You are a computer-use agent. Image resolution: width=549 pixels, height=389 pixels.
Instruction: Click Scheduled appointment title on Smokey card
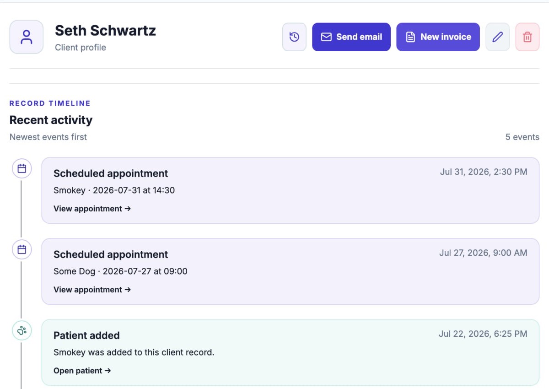point(111,173)
